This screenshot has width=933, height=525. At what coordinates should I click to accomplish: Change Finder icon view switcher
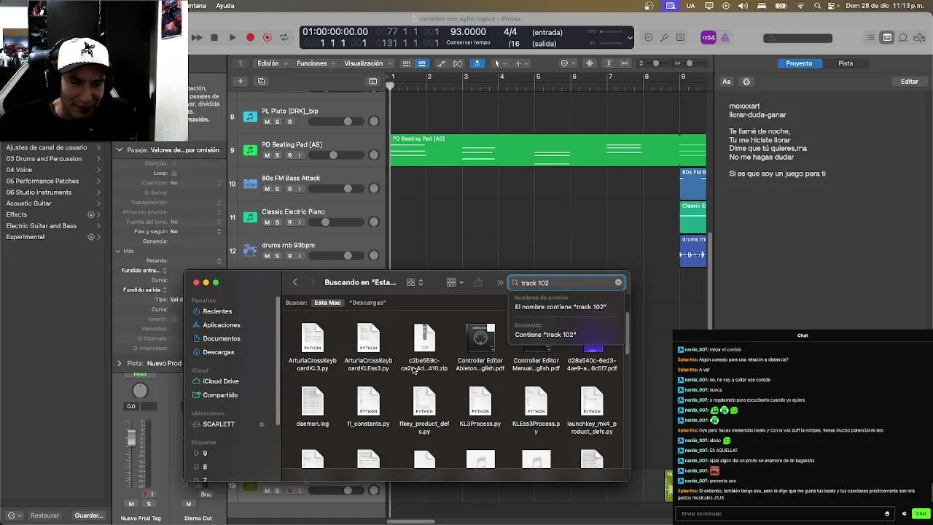(x=415, y=282)
